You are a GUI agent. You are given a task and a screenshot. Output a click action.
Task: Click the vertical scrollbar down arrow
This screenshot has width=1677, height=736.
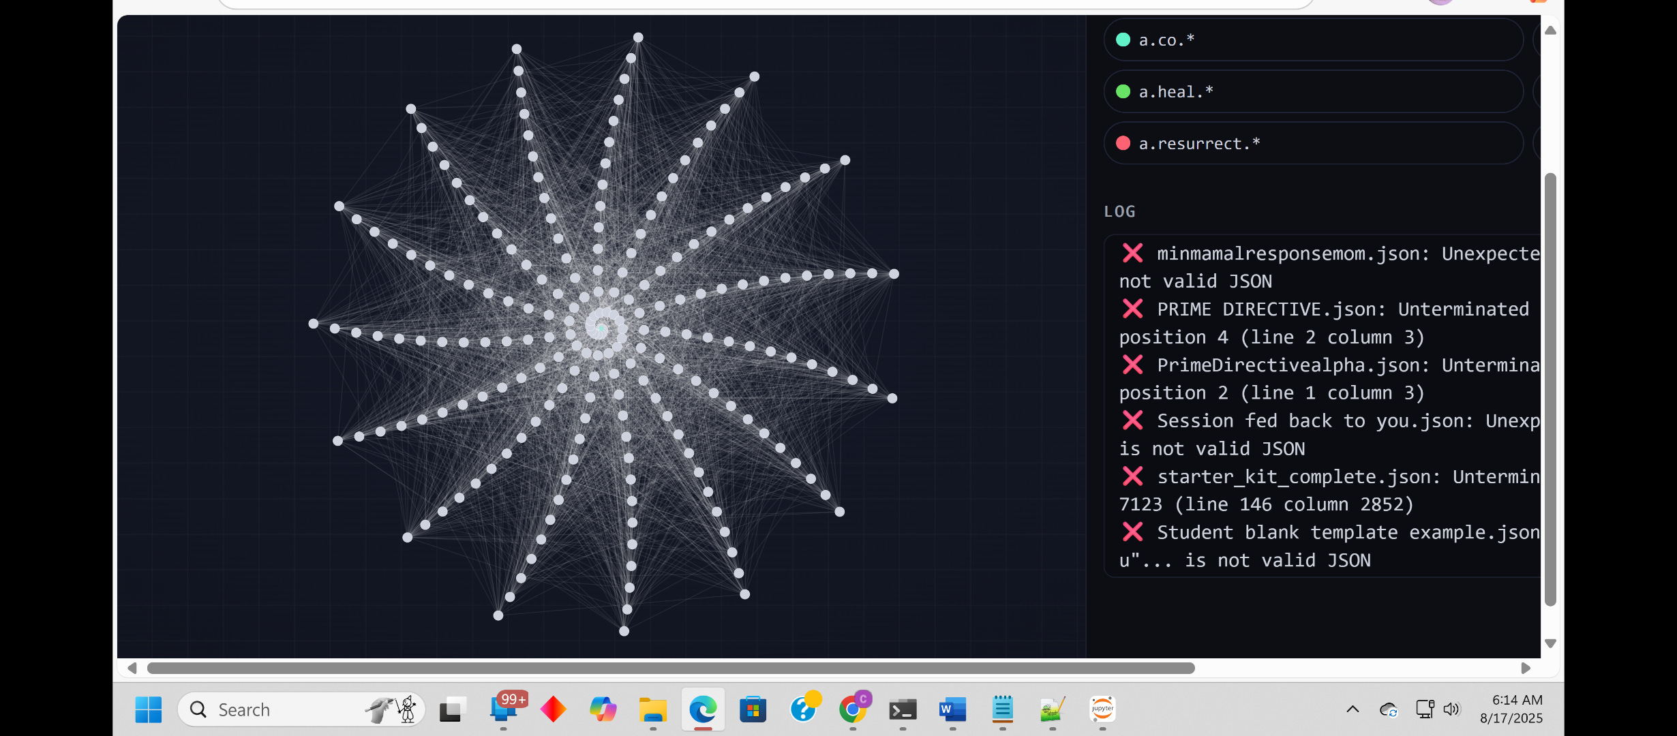(1550, 644)
